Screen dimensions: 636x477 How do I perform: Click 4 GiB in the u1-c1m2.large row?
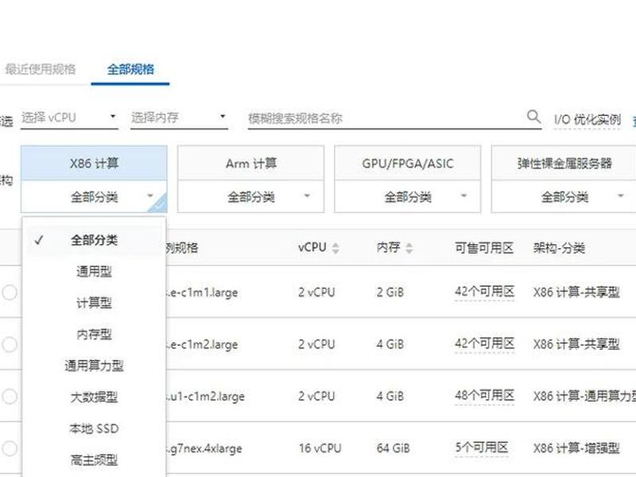pyautogui.click(x=390, y=396)
